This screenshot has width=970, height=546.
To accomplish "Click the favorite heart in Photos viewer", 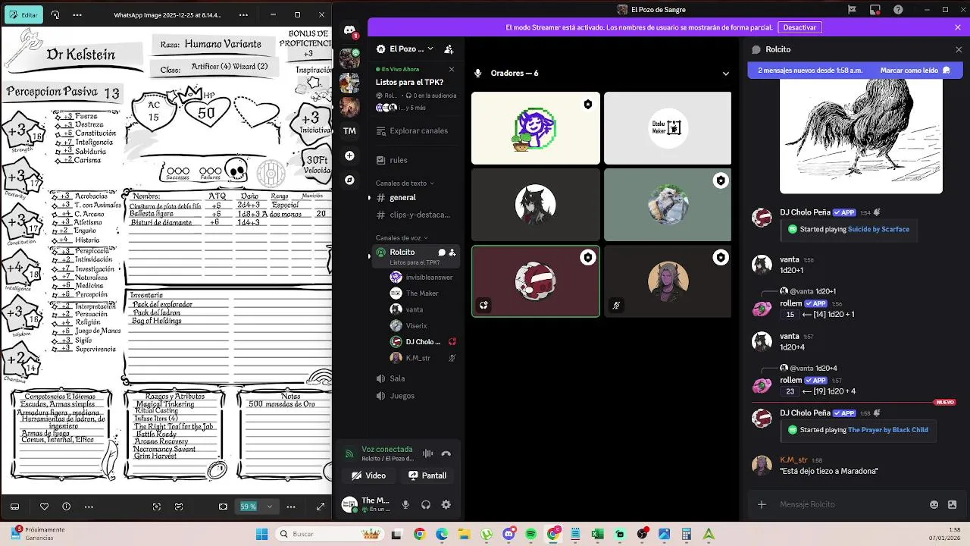I will click(44, 506).
